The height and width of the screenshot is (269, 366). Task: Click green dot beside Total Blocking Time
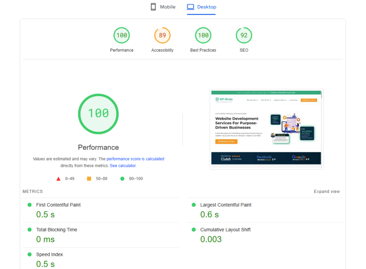[29, 230]
